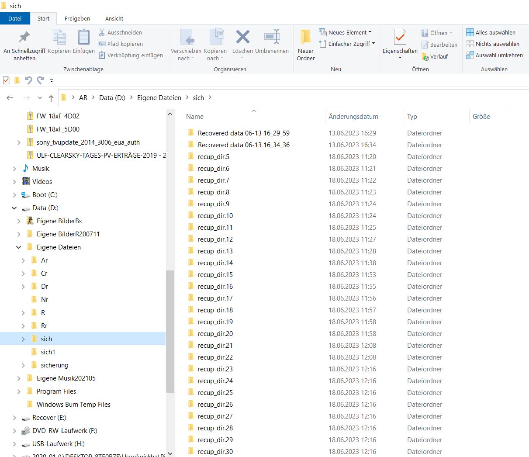Click the quick access properties checkmark icon
This screenshot has width=529, height=457.
coord(6,80)
